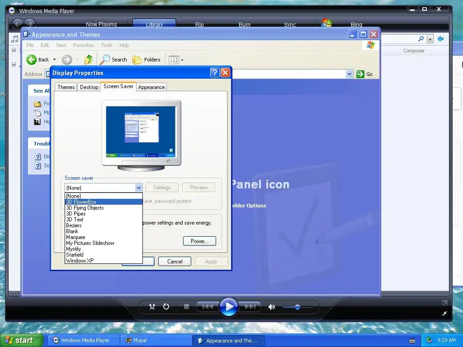Toggle repeat in Media Player
This screenshot has height=347, width=463.
166,307
